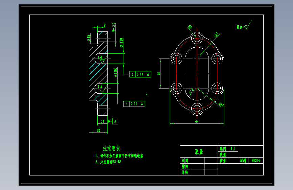293x190 pixels.
Task: Select the 22 thickness dimension text
Action: coord(98,130)
